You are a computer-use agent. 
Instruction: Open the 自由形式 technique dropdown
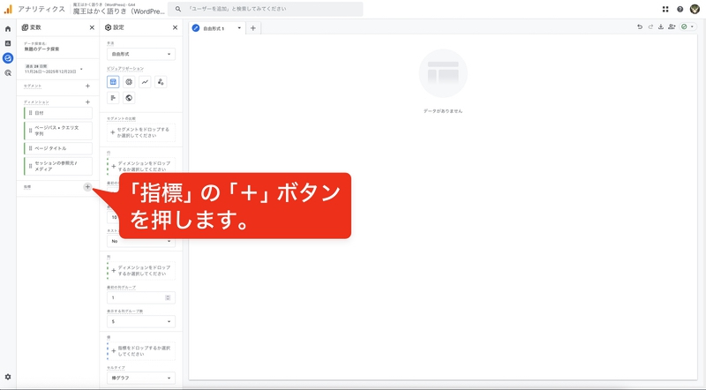(141, 54)
